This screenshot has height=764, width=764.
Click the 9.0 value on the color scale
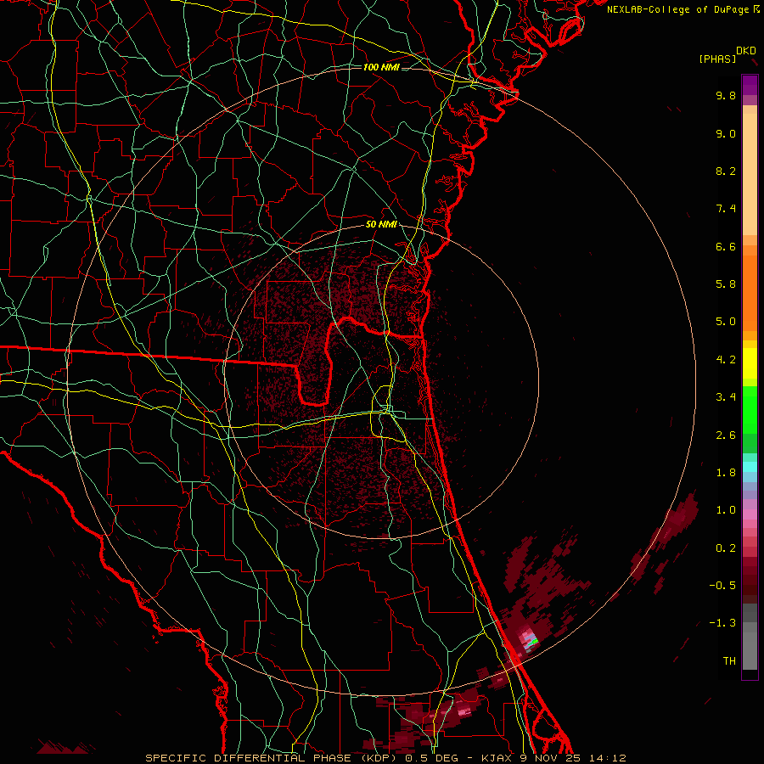tap(726, 133)
